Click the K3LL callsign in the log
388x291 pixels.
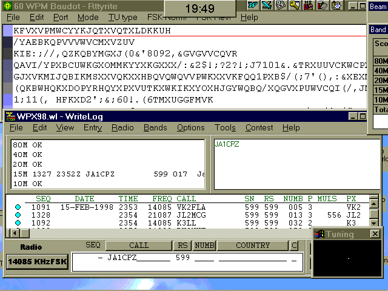[186, 223]
